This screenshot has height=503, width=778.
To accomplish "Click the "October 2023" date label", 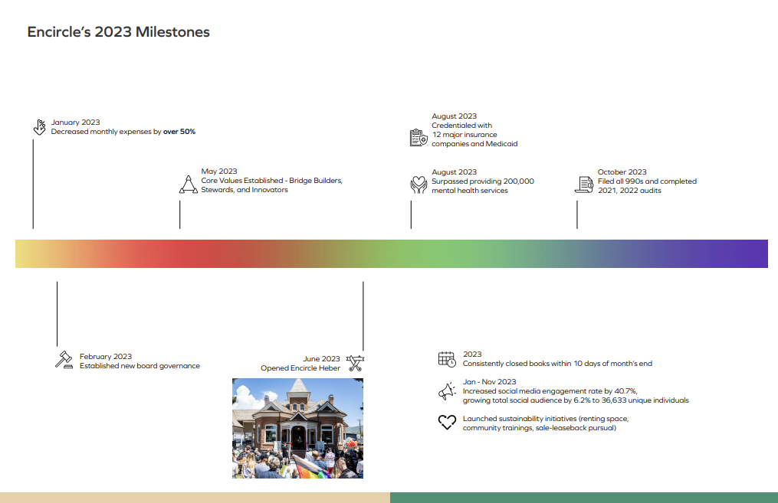I will point(622,172).
